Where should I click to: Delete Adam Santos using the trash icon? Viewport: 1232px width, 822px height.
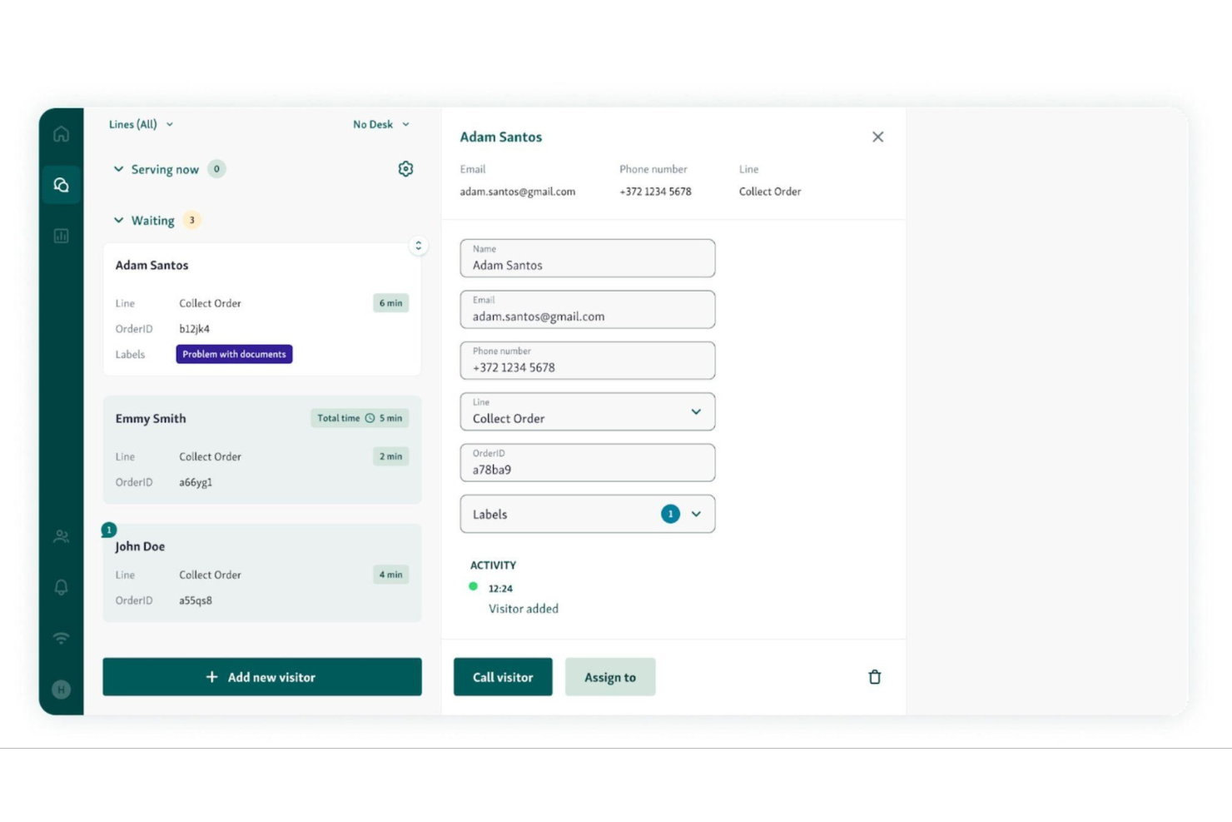pyautogui.click(x=874, y=677)
